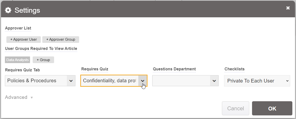Viewport: 296px width, 119px height.
Task: Click the Settings title text
Action: (x=27, y=10)
